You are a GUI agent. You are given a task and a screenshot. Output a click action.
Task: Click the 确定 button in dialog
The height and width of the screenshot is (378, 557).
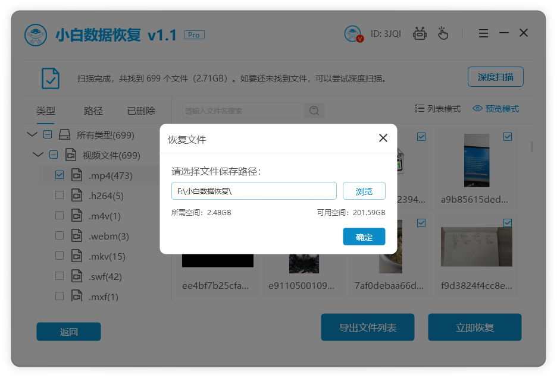click(x=364, y=237)
